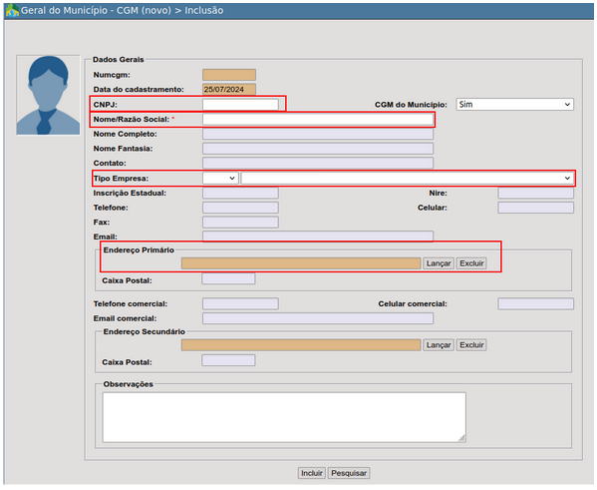
Task: Click the Incluir button
Action: pos(311,473)
